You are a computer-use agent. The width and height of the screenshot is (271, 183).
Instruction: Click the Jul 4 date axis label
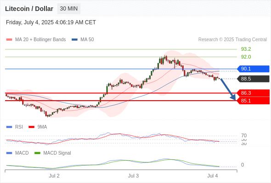[x=213, y=176]
